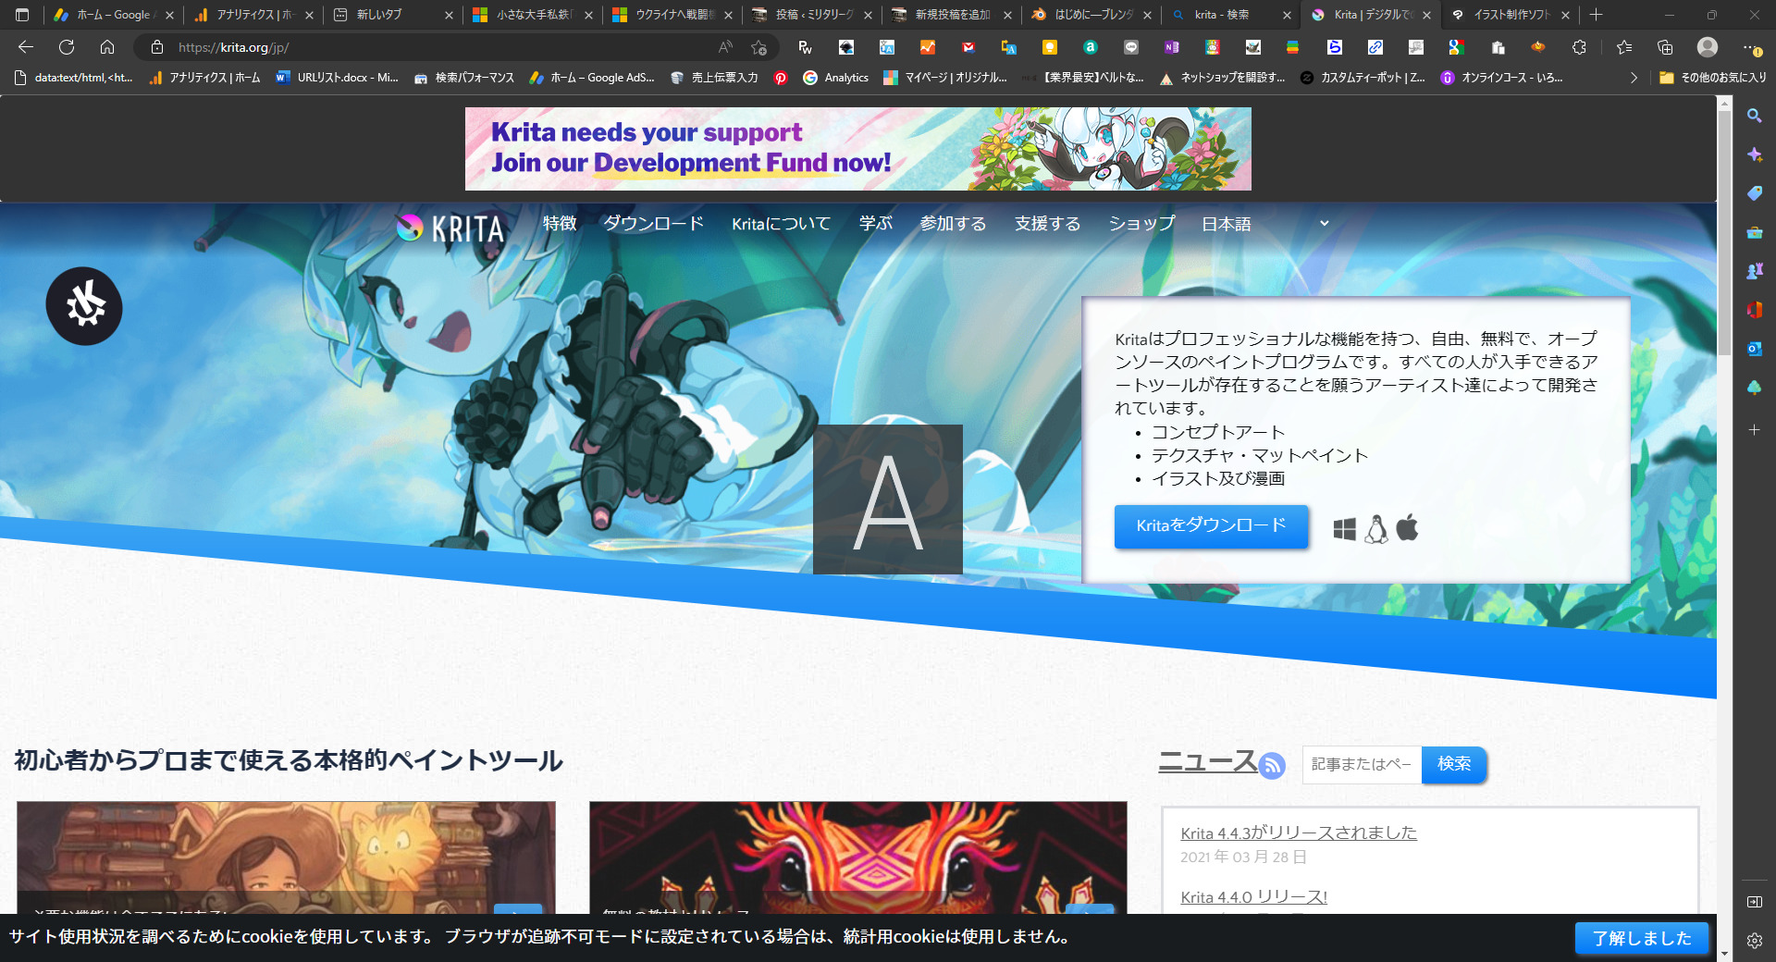Open browser Settings and more menu

pyautogui.click(x=1751, y=47)
